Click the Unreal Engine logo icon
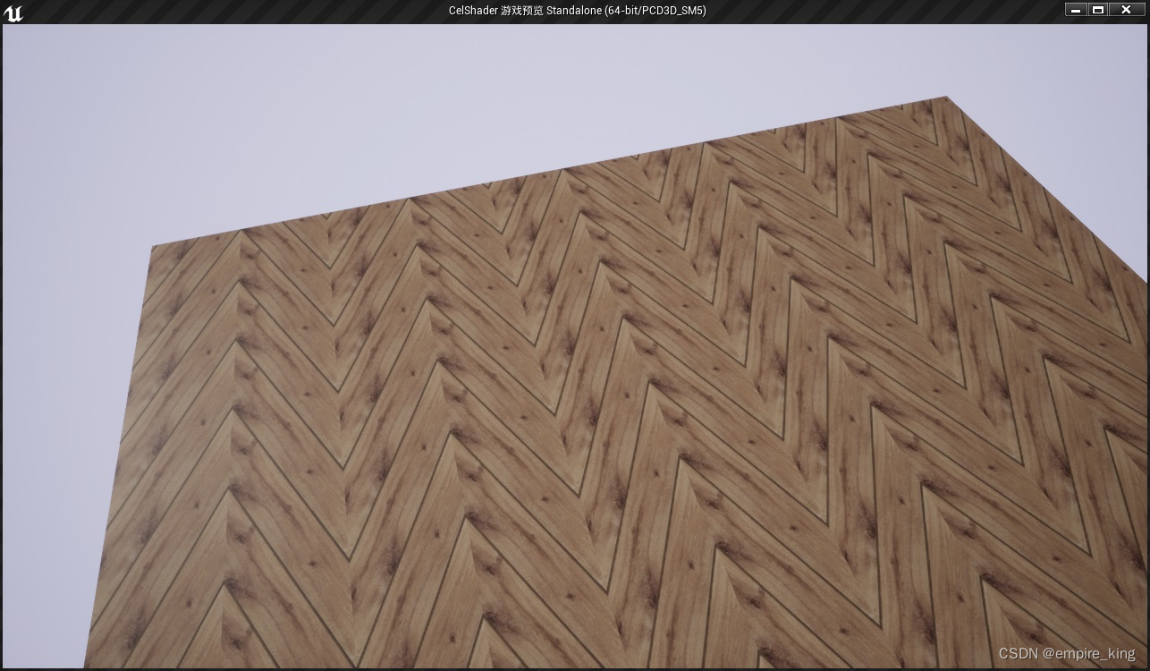Screen dimensions: 1150x671 click(x=13, y=12)
